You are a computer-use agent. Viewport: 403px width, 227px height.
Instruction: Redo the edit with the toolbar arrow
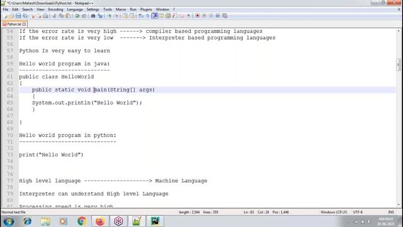[x=84, y=16]
